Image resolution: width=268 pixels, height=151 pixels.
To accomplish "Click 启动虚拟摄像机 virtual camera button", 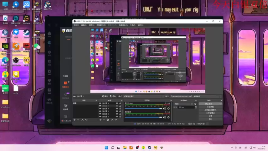I will [x=210, y=110].
